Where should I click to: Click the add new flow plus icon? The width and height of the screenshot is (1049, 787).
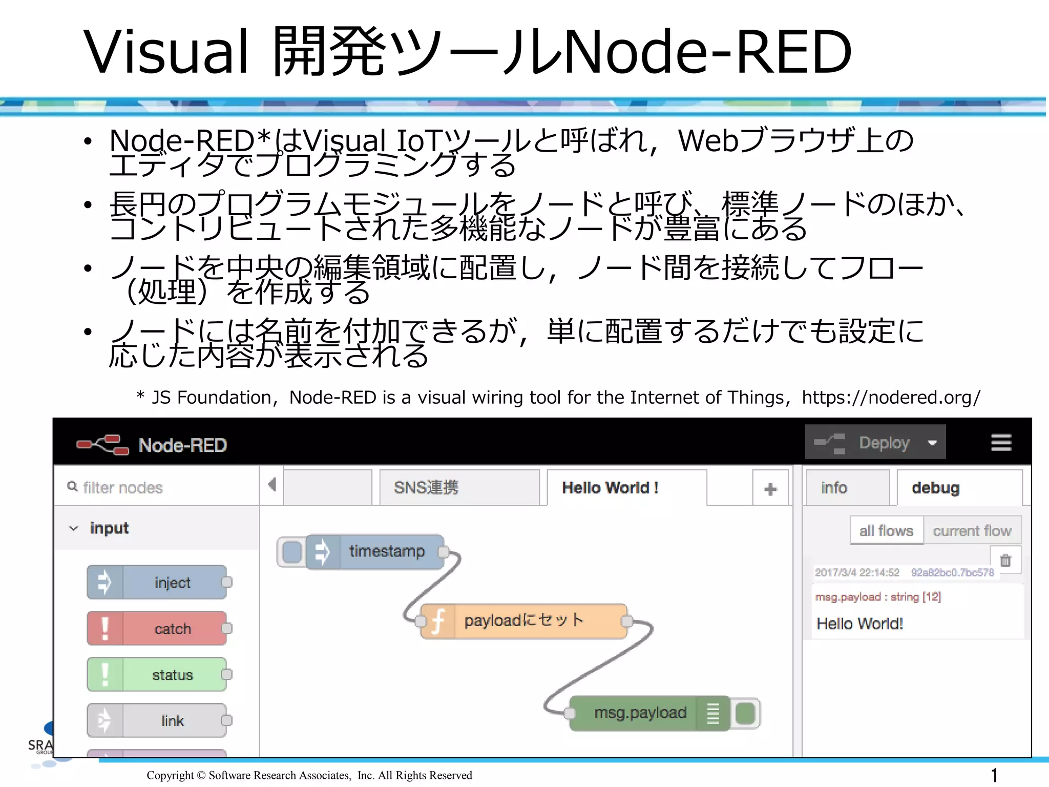coord(770,489)
